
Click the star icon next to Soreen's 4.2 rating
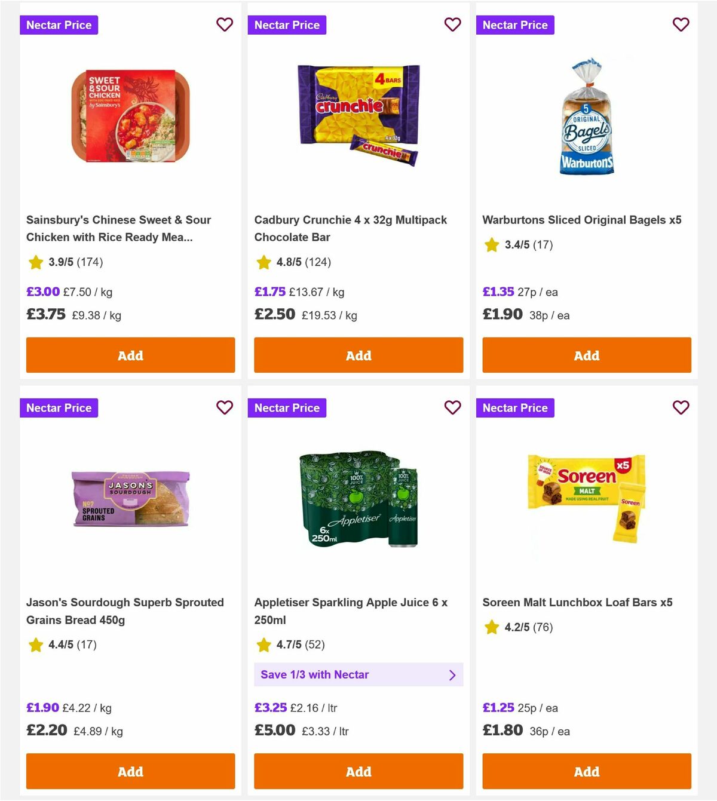point(491,628)
